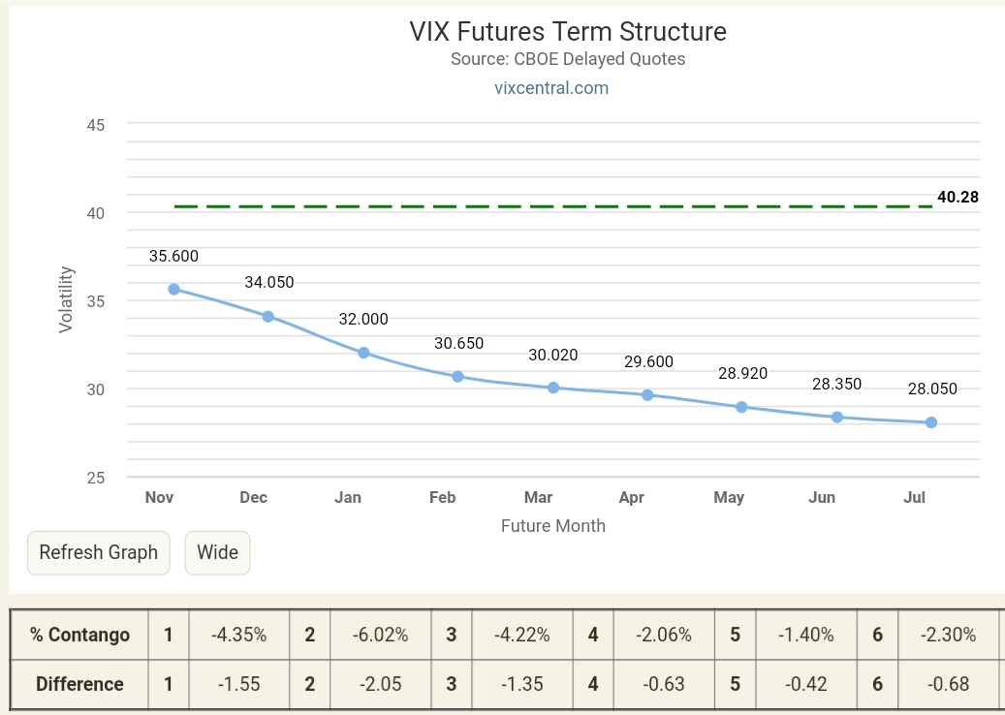Click the Mar data point at 30.020
The height and width of the screenshot is (715, 1005).
553,388
